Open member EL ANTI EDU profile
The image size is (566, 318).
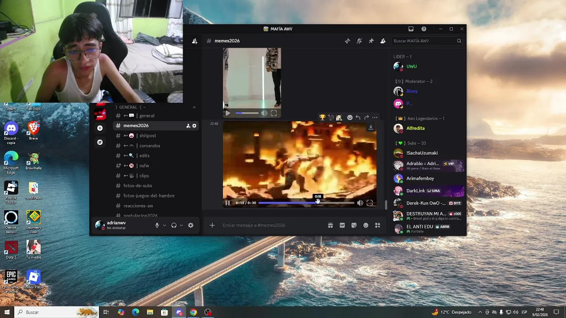pyautogui.click(x=428, y=228)
